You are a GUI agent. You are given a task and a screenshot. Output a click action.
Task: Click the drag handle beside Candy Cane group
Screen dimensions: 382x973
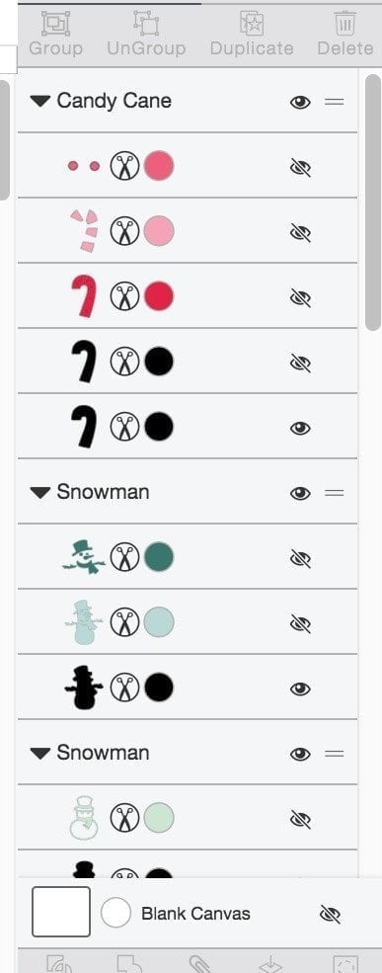click(x=335, y=101)
